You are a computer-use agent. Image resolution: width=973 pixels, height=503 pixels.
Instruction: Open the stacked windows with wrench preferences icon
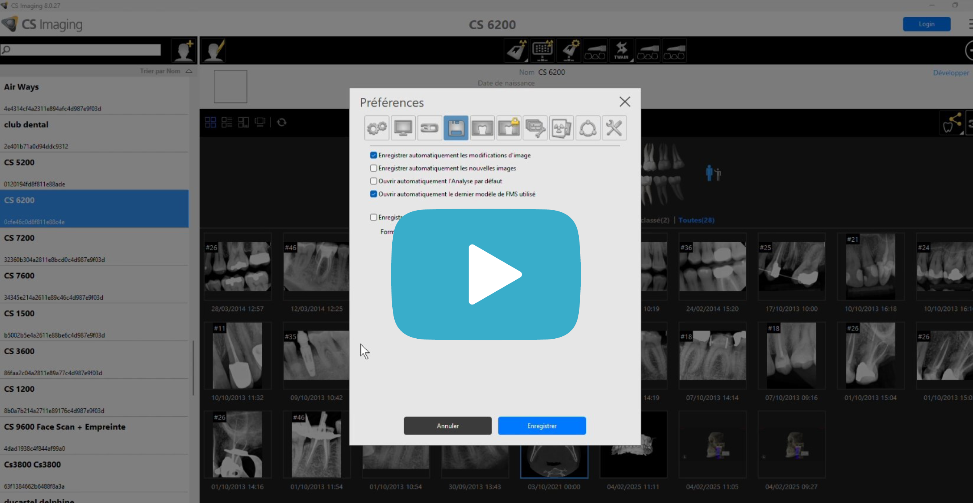[x=535, y=128]
